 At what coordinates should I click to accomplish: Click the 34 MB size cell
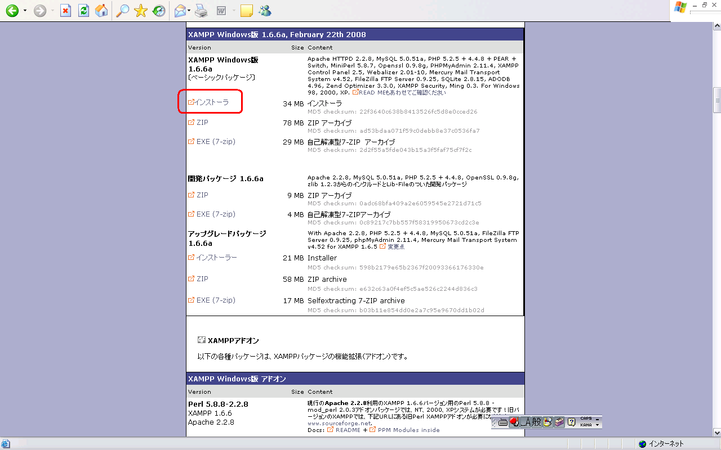(x=293, y=103)
